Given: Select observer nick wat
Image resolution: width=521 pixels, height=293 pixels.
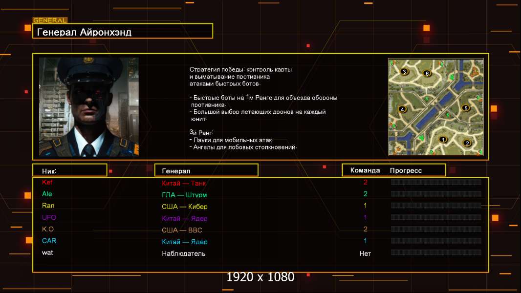Looking at the screenshot, I should coord(47,252).
